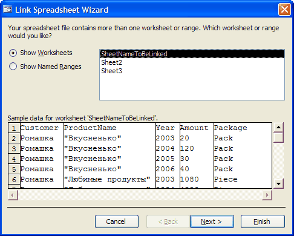Click the Cancel button
Viewport: 294px width, 236px height.
tap(117, 221)
